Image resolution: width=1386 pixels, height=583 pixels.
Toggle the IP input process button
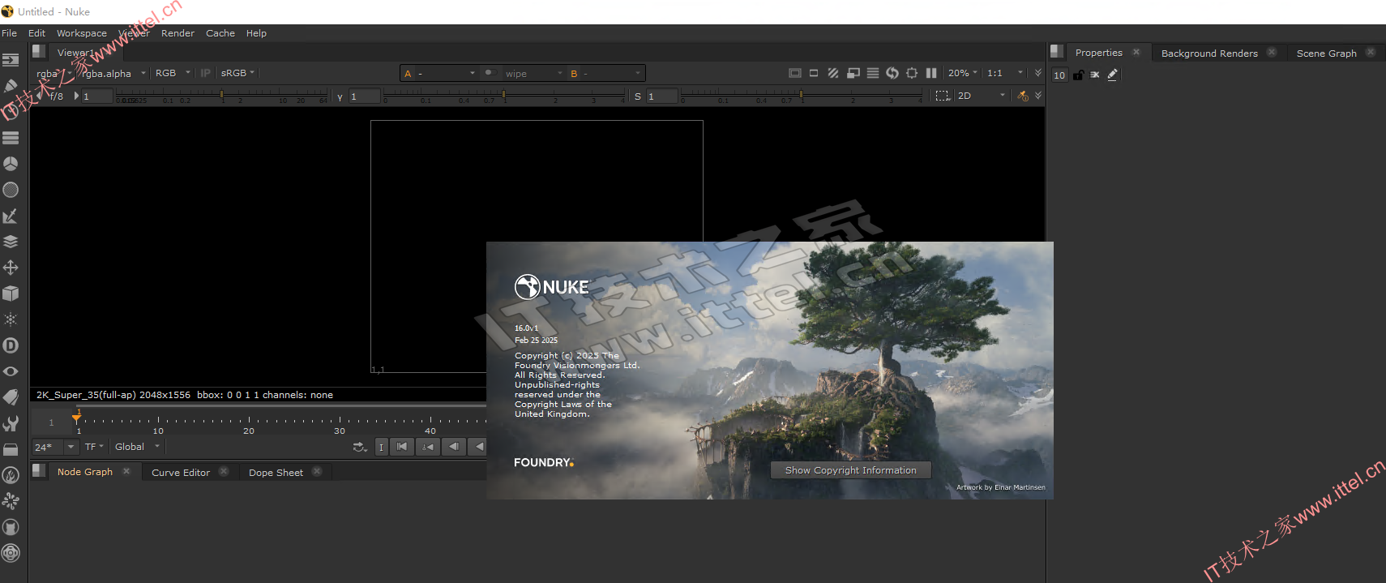tap(206, 73)
